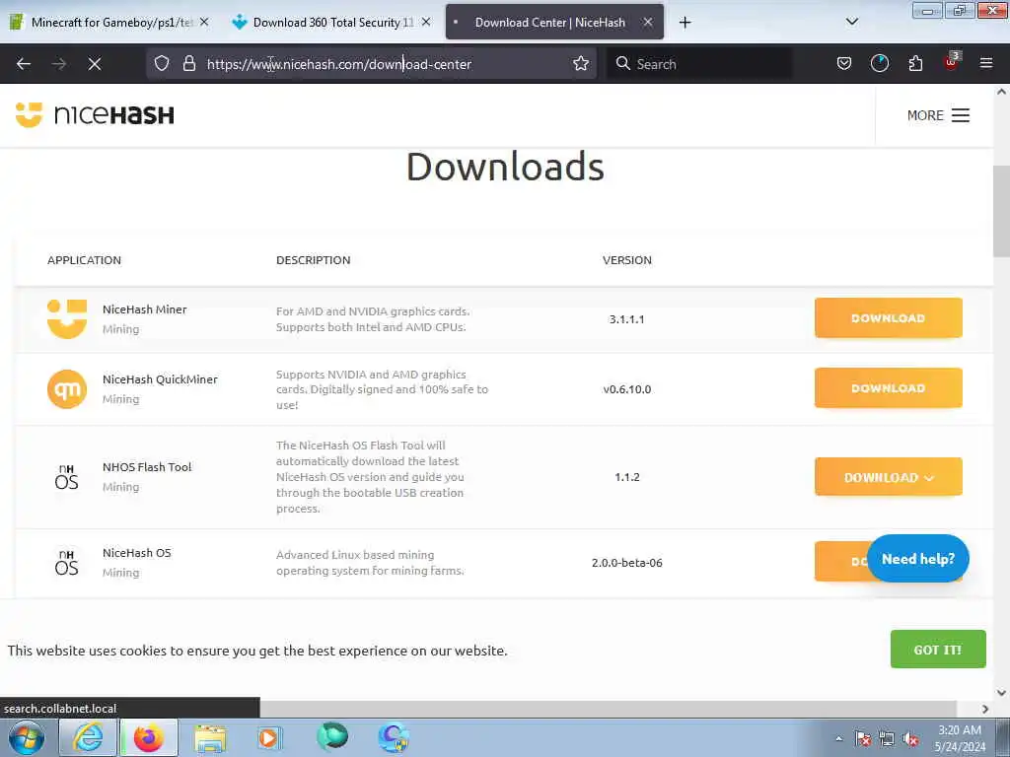Open the media player taskbar icon
1010x757 pixels.
coord(268,737)
